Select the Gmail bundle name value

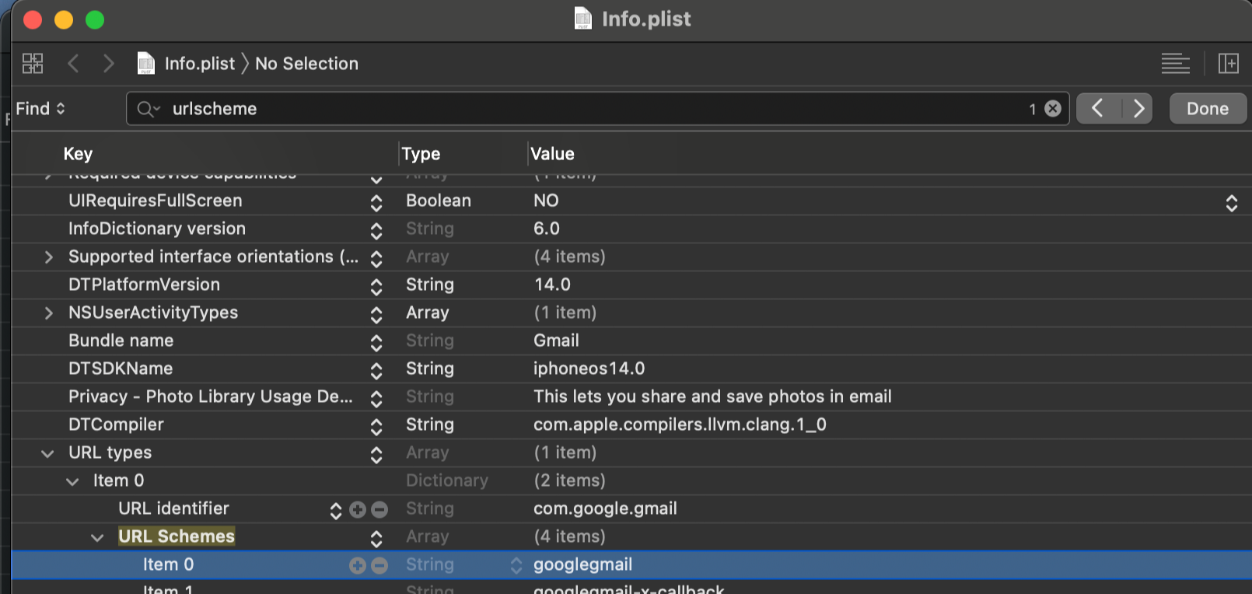556,341
